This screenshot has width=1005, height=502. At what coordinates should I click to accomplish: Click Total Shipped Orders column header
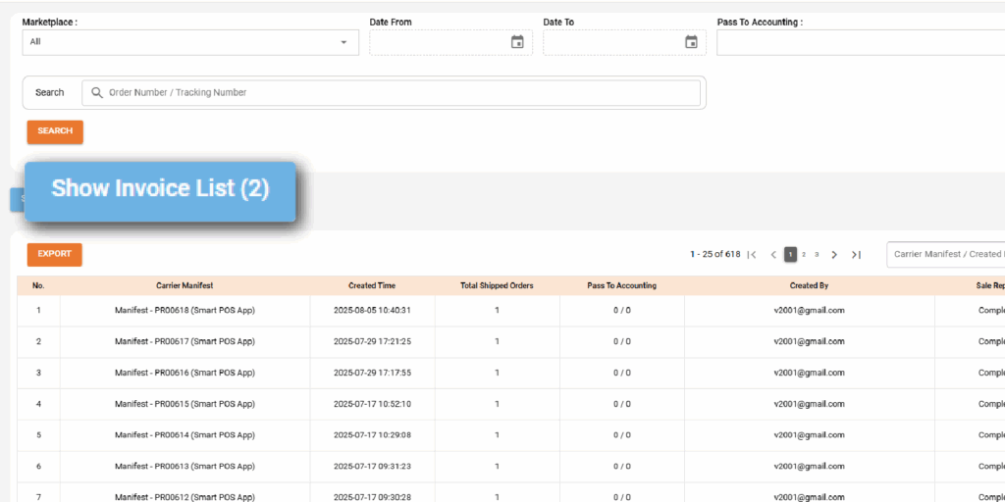[497, 285]
